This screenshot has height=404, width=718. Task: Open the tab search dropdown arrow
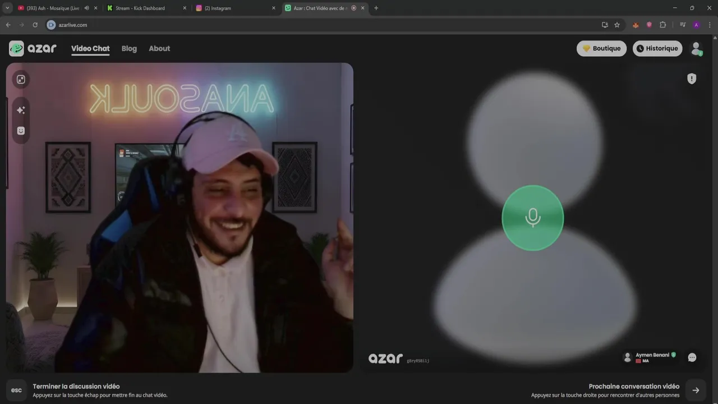(7, 8)
